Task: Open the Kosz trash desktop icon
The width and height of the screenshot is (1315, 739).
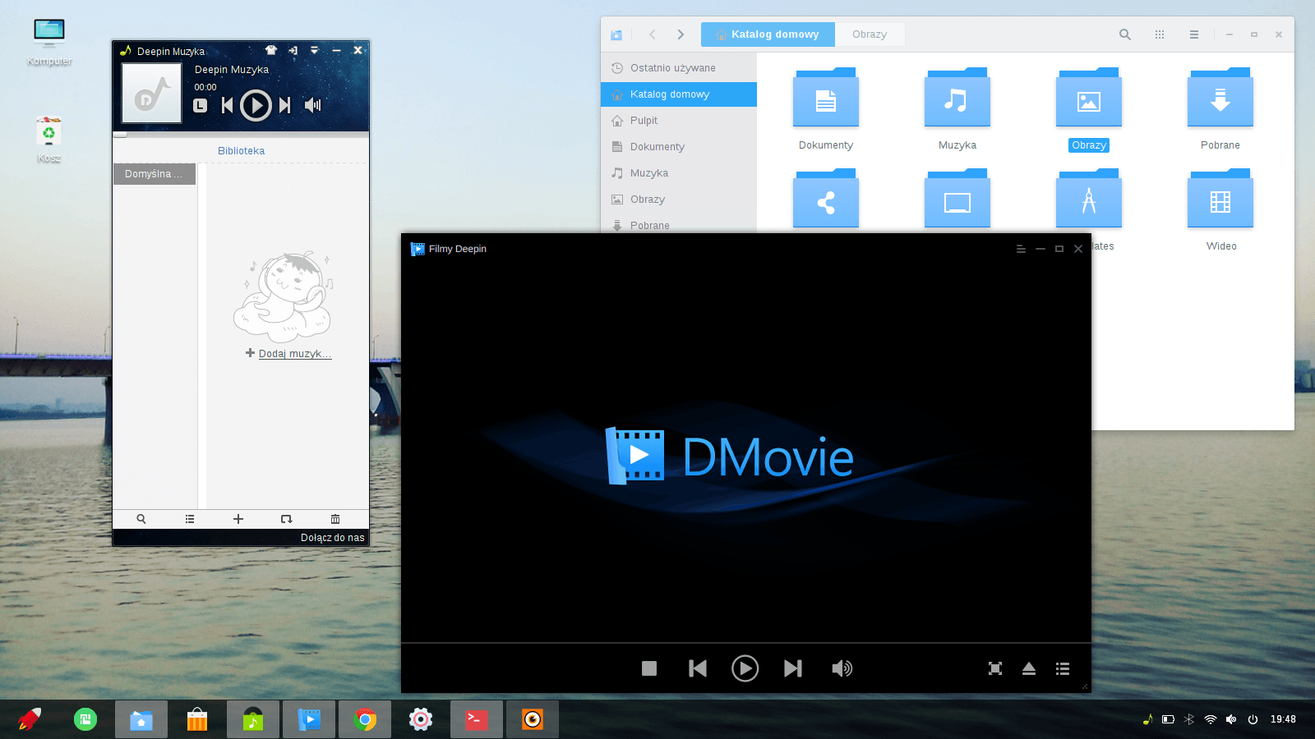Action: click(49, 131)
